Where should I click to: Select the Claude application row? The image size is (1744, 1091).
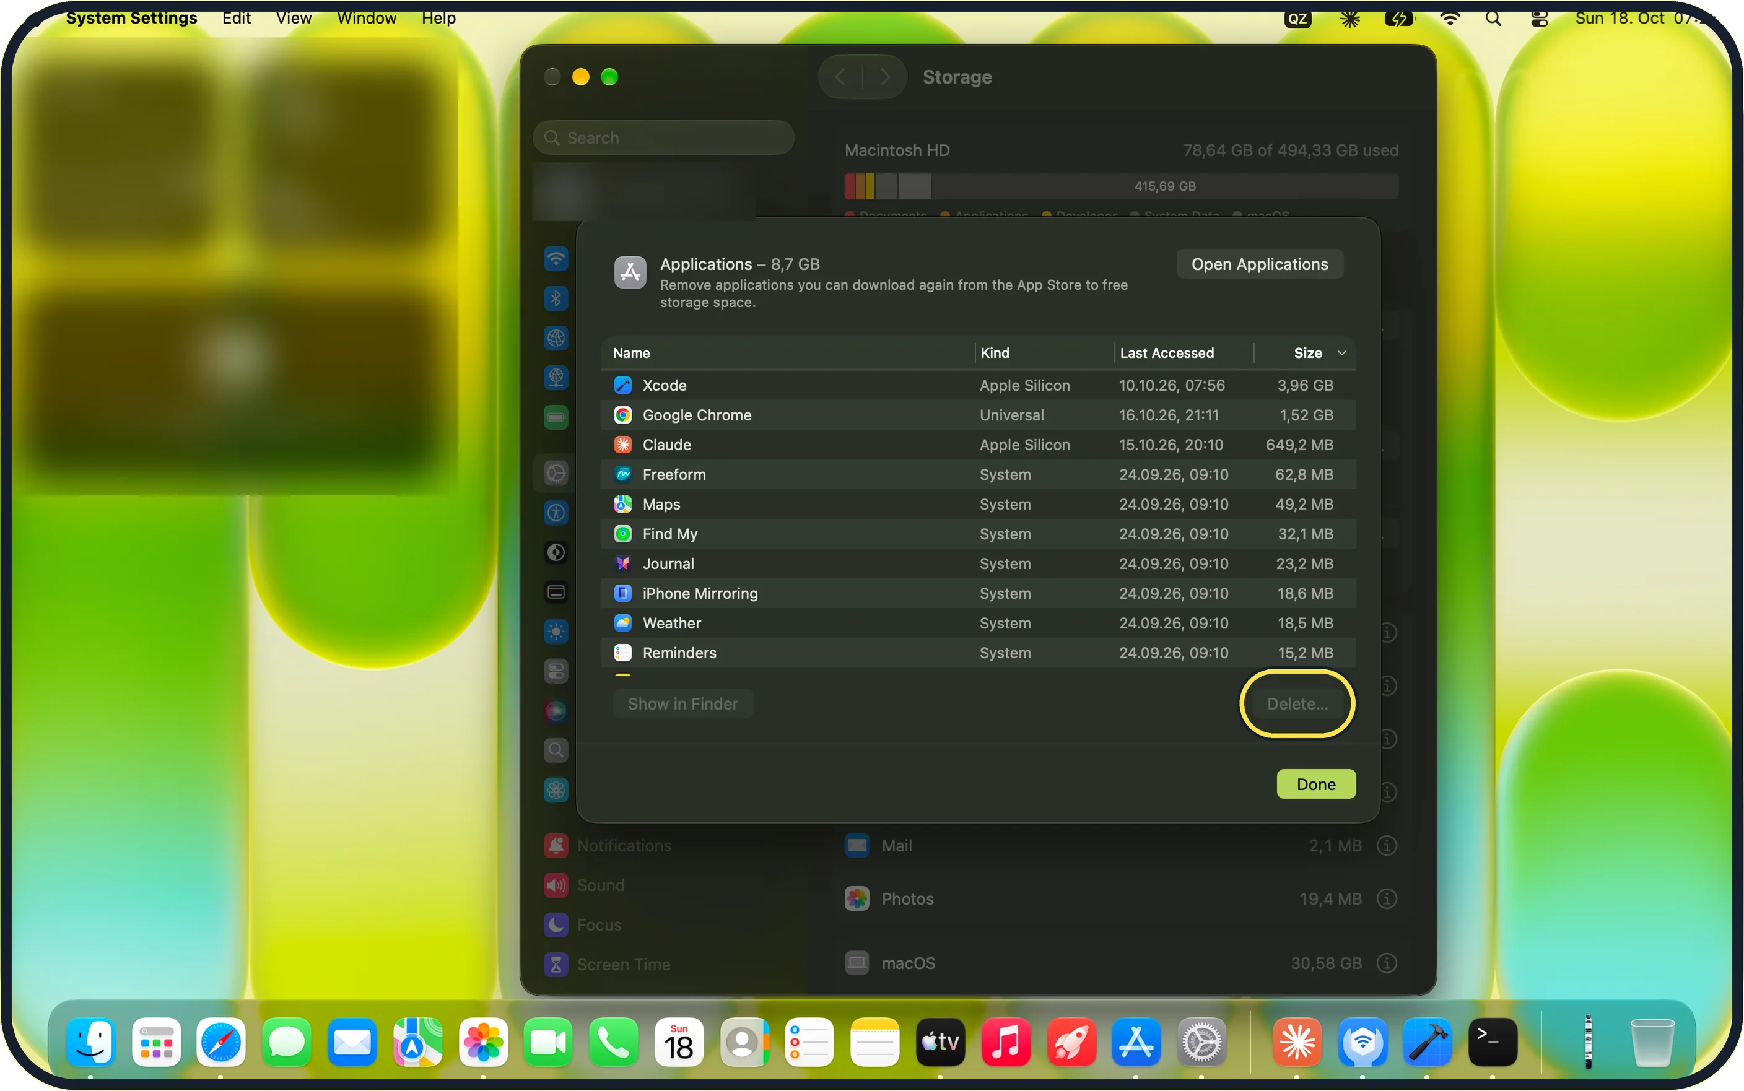tap(978, 445)
